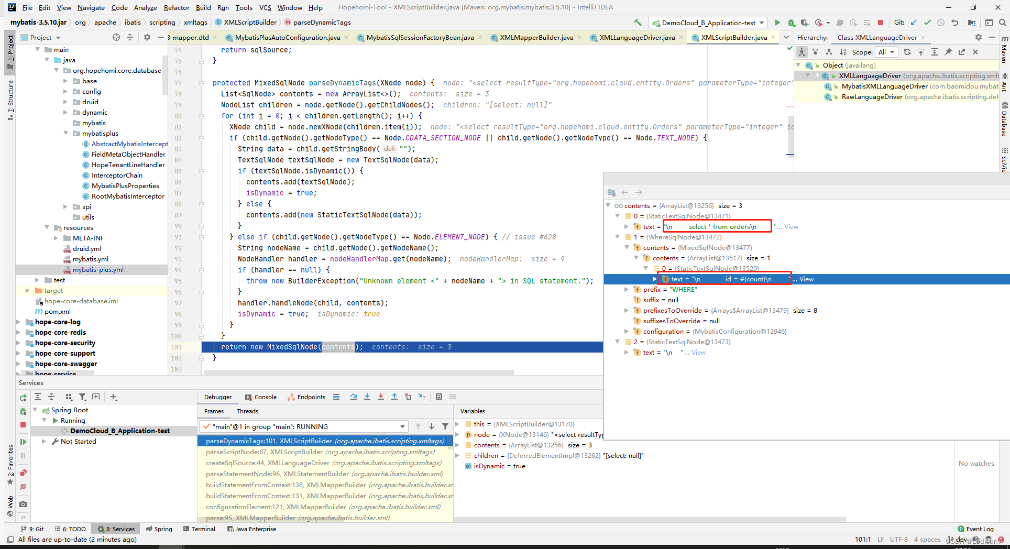The image size is (1010, 549).
Task: Stop the running application via red square
Action: point(881,23)
